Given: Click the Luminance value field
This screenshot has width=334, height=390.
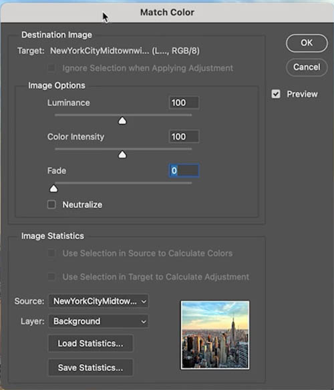Looking at the screenshot, I should point(184,102).
